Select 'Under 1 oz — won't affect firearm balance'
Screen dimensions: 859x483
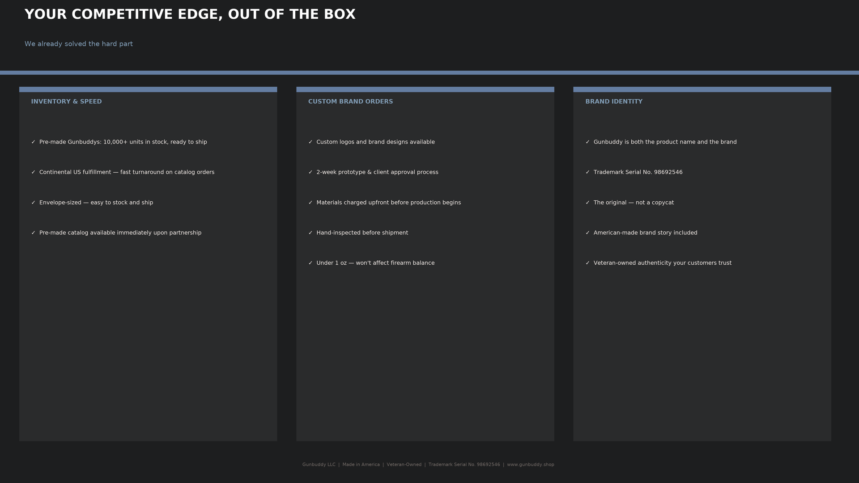(x=375, y=263)
